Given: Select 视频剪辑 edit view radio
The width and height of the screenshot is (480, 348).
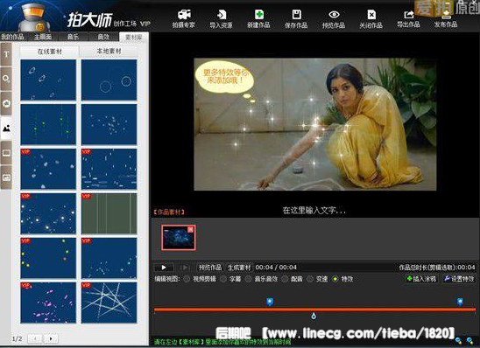Looking at the screenshot, I should (187, 279).
